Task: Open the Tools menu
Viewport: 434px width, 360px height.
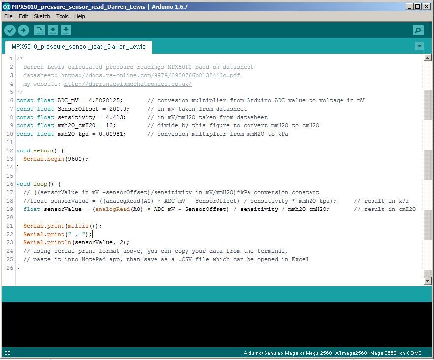Action: coord(62,16)
